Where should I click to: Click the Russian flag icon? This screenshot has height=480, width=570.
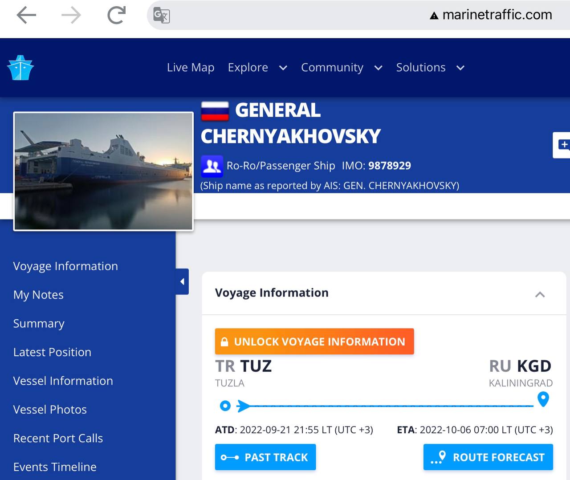pyautogui.click(x=215, y=111)
